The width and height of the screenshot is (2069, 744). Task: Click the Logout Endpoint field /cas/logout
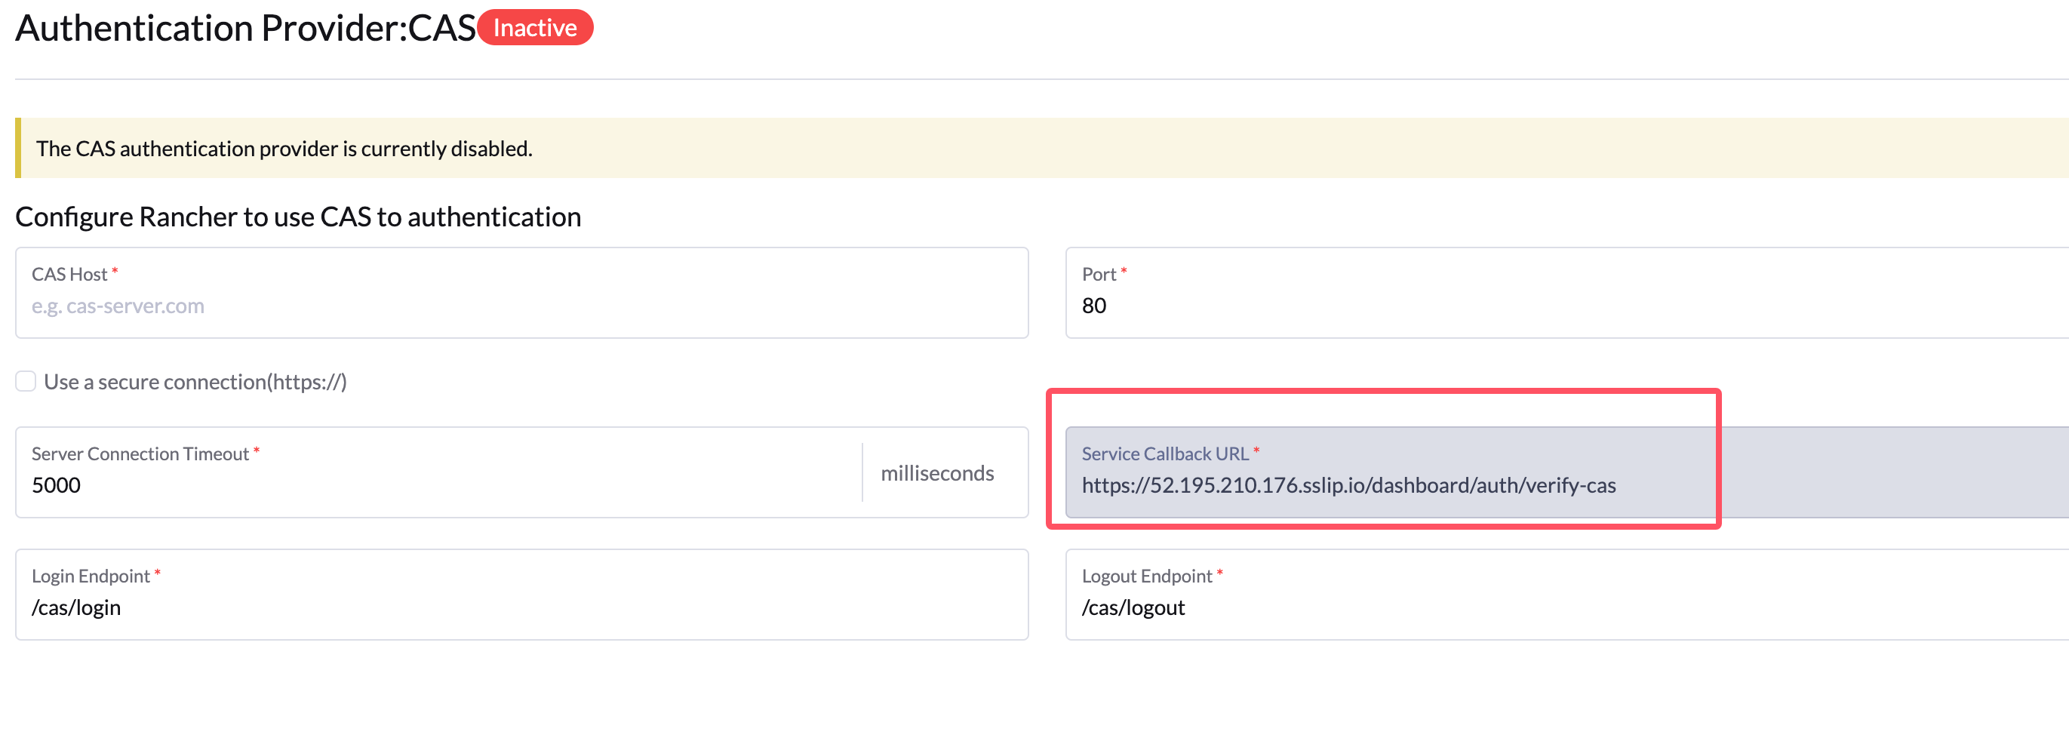1566,595
